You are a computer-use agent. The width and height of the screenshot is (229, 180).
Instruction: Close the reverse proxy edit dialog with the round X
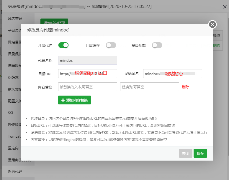(x=212, y=24)
